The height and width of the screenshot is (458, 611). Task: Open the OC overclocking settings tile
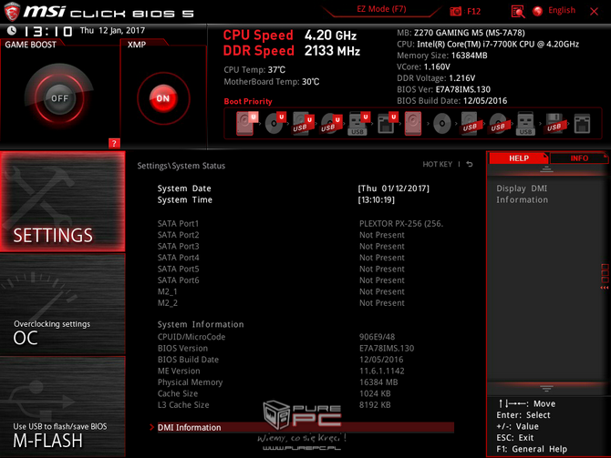click(x=62, y=304)
